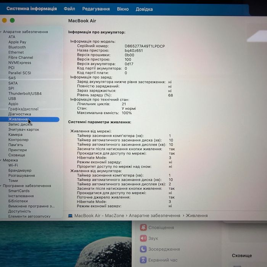Click the yellow minimize window button
The width and height of the screenshot is (267, 267).
coord(4,21)
